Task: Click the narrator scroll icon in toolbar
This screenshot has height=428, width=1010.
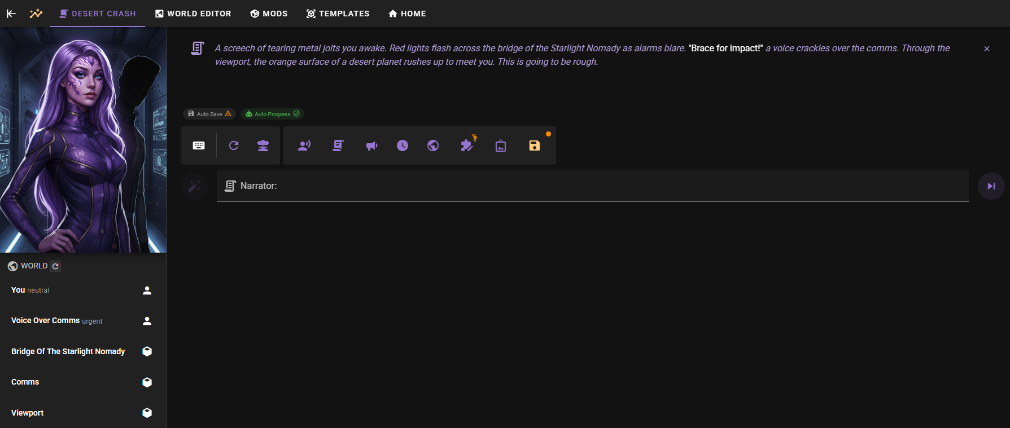Action: [x=338, y=145]
